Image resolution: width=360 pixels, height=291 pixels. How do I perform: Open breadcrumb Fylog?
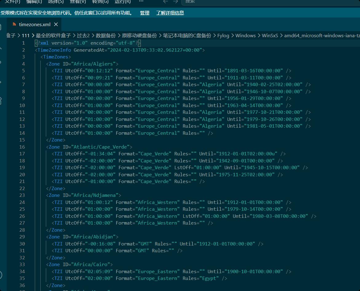(223, 36)
